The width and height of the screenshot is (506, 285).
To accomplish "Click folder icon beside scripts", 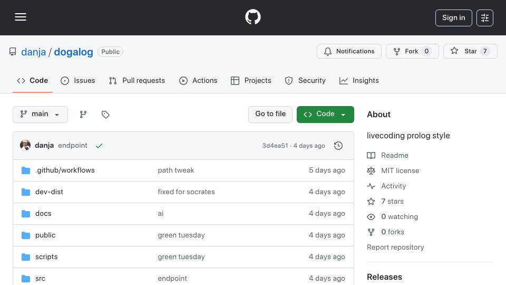I will pyautogui.click(x=26, y=257).
